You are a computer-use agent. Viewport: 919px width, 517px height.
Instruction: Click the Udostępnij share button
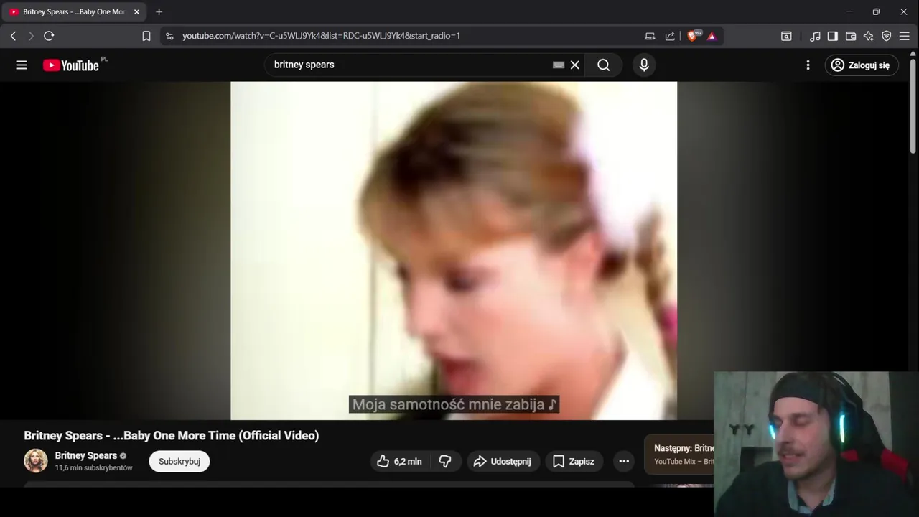503,461
